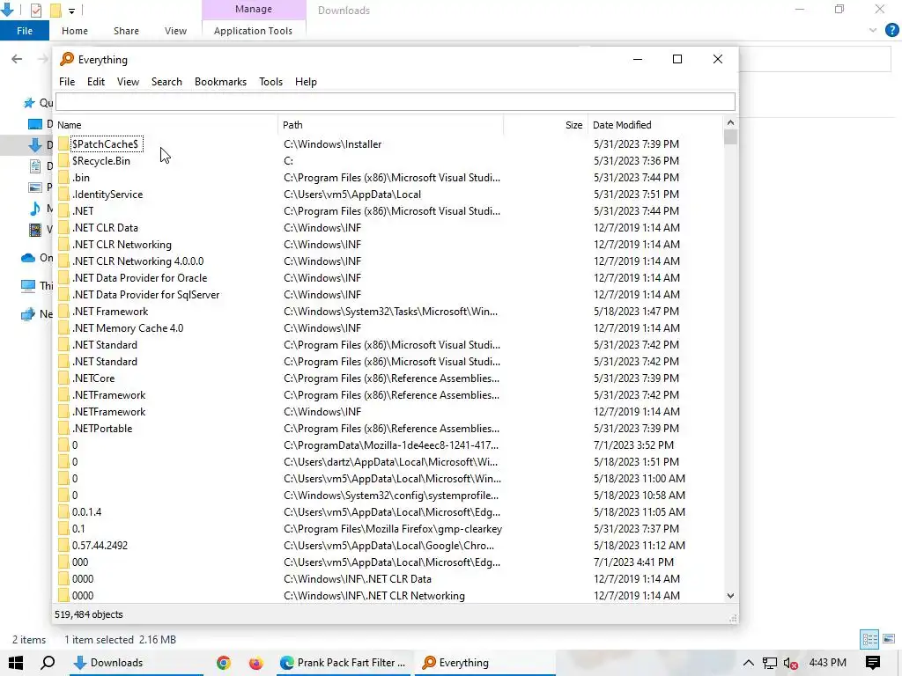Select the .NETPortable folder icon

[63, 429]
